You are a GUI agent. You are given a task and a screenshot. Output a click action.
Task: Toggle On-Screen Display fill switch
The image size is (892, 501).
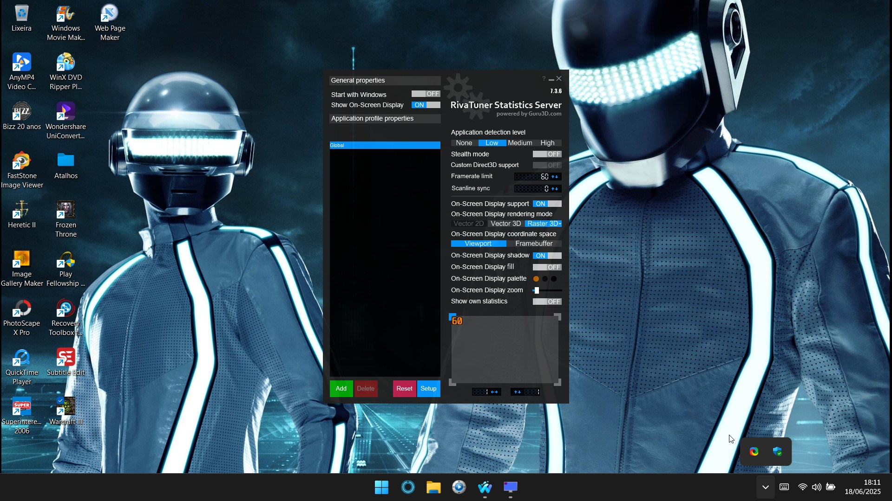point(547,267)
